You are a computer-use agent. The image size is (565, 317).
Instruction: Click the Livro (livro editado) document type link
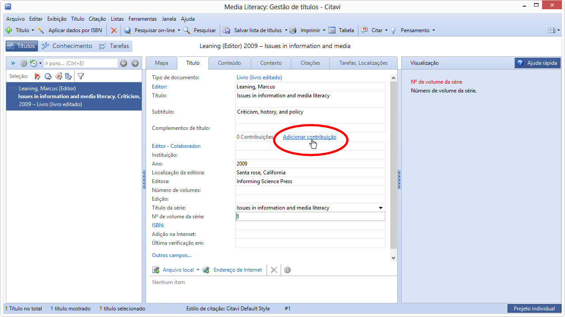259,77
